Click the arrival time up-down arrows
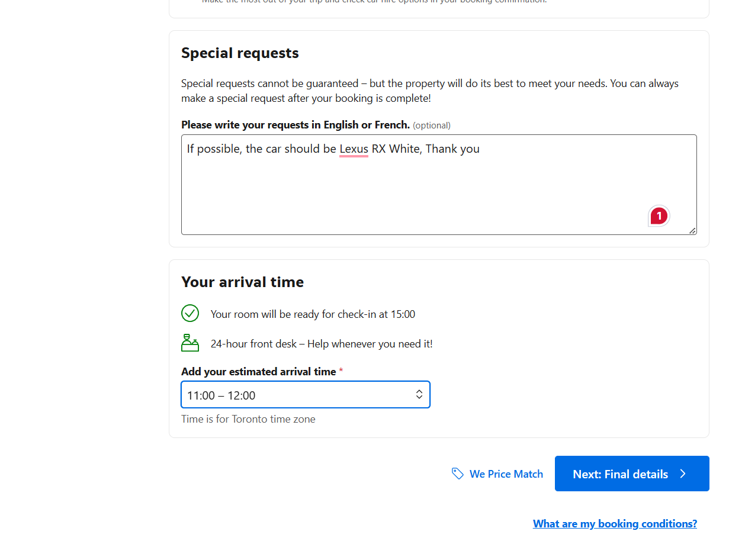The image size is (729, 557). [419, 395]
